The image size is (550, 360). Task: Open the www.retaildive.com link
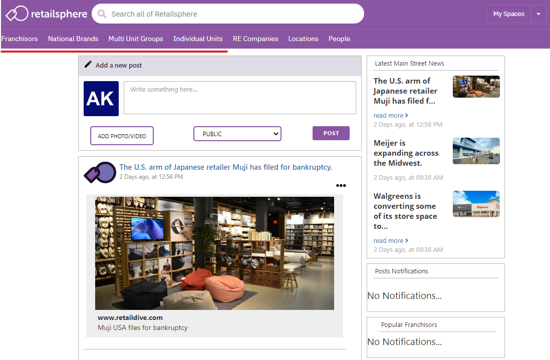[130, 317]
